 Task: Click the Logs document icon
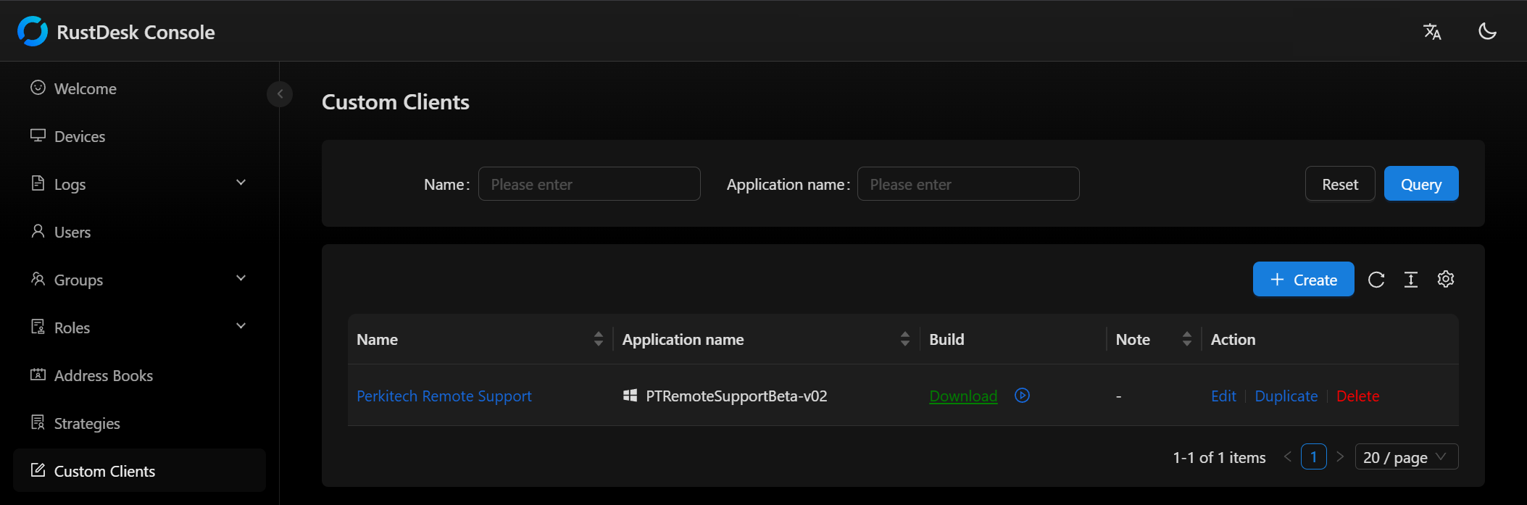38,183
